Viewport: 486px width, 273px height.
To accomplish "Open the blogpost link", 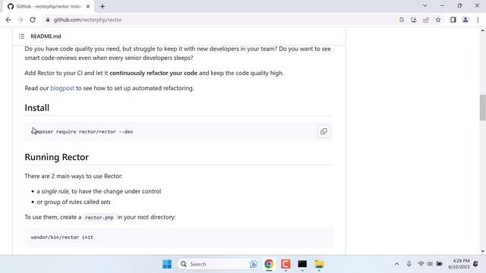I will pos(62,88).
